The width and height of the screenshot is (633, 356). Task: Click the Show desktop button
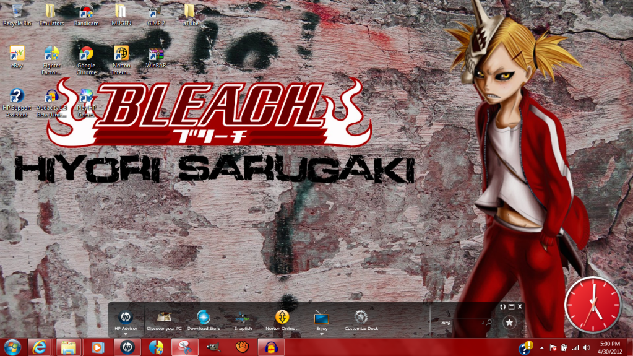coord(630,347)
